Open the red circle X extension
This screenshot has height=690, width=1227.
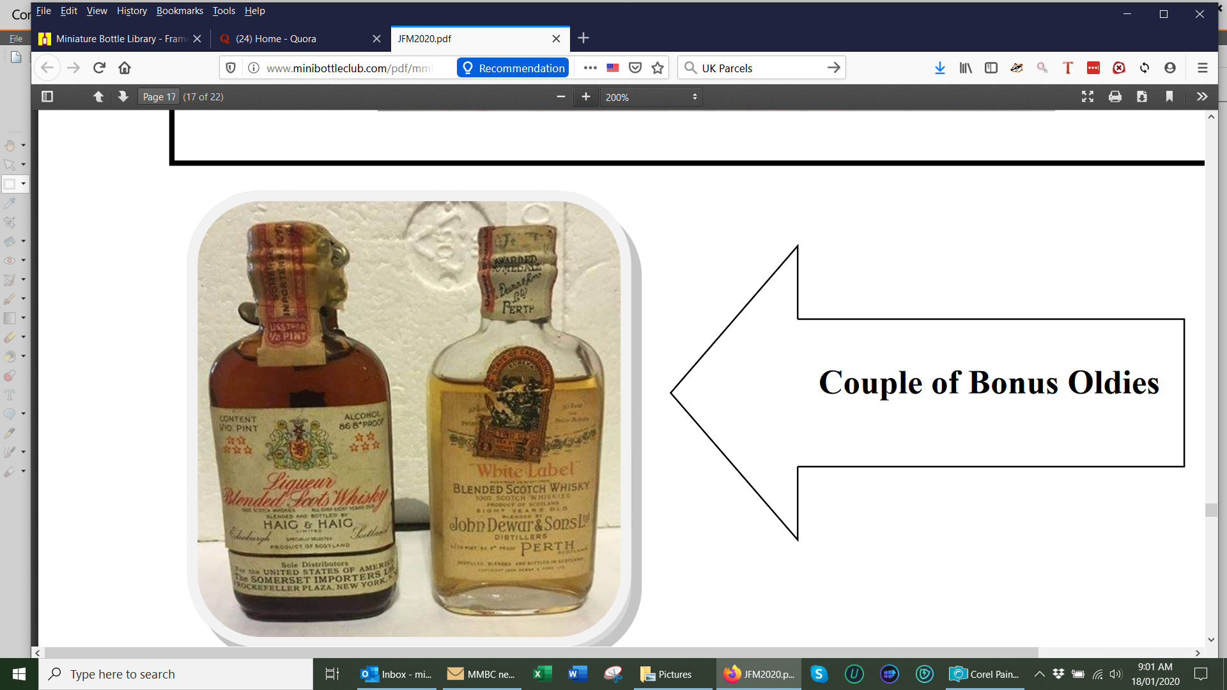pos(1119,68)
